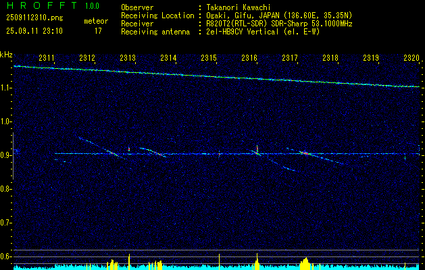Click the Observer field label
This screenshot has height=270, width=425.
click(x=137, y=7)
